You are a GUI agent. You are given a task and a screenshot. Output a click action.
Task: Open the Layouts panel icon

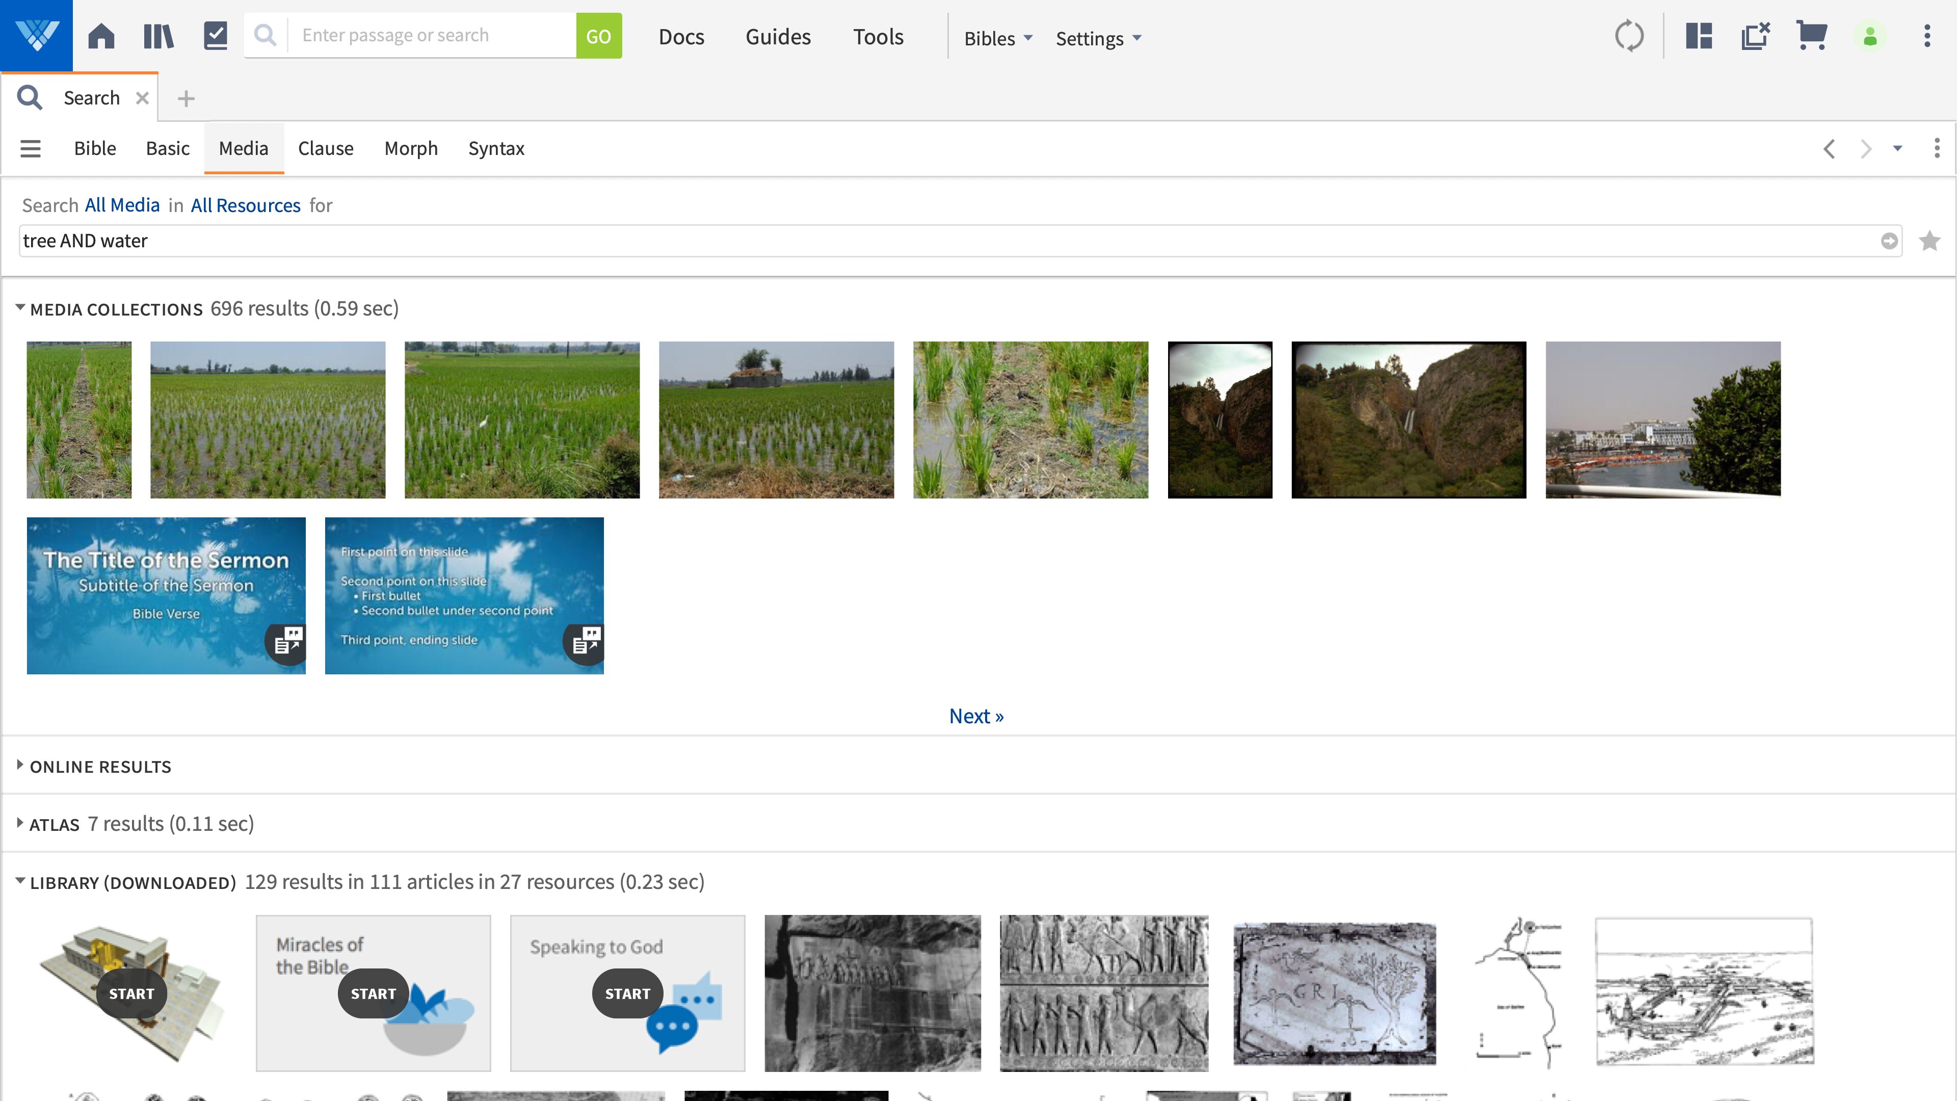pyautogui.click(x=1699, y=36)
